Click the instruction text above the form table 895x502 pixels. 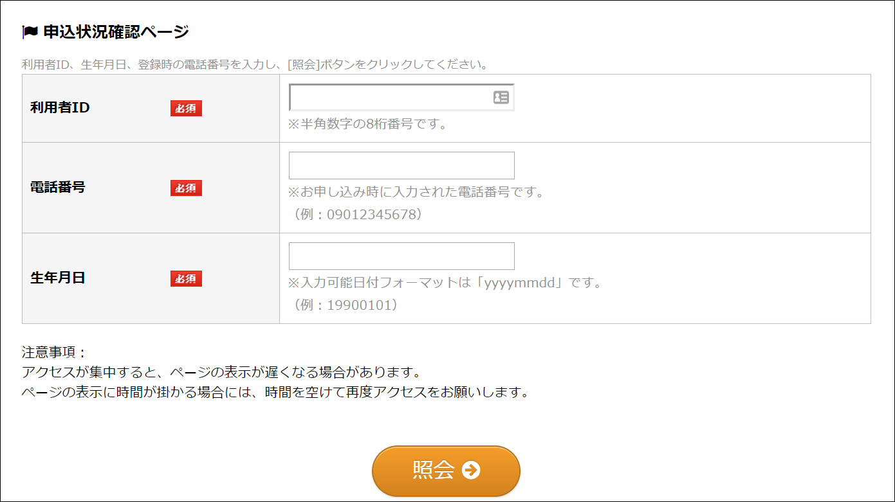(255, 65)
